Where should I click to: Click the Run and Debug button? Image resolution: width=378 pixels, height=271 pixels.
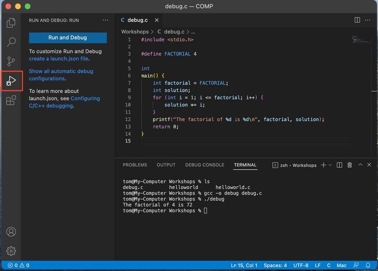[x=68, y=38]
